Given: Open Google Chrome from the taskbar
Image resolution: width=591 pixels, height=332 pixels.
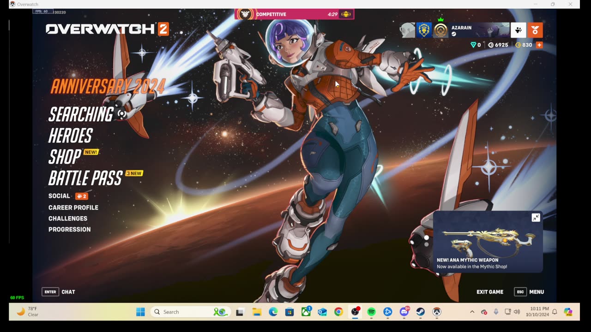Looking at the screenshot, I should coord(338,312).
